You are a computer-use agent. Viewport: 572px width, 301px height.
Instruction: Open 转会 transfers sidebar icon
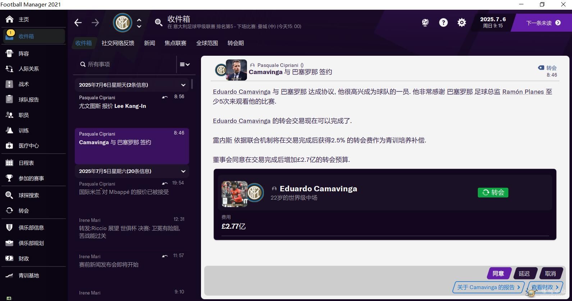(x=10, y=211)
